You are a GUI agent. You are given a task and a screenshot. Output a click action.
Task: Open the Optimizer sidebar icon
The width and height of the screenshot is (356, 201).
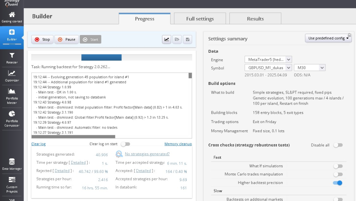coord(12,75)
